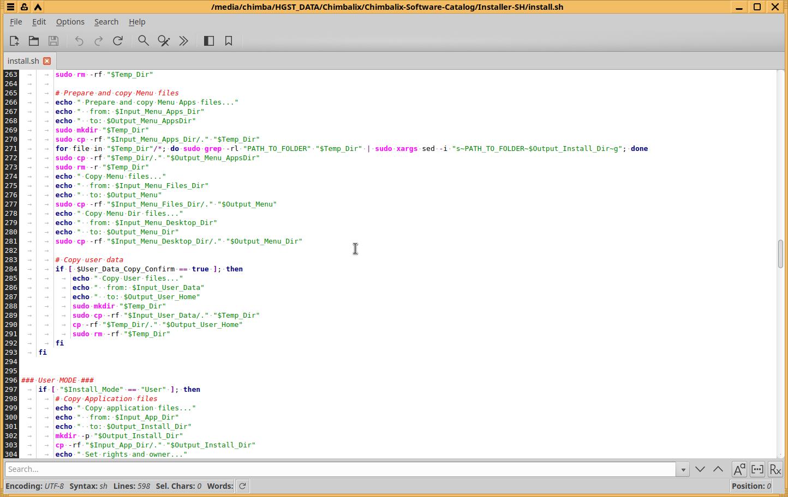Click the word count refresh button
This screenshot has height=497, width=788.
point(242,486)
